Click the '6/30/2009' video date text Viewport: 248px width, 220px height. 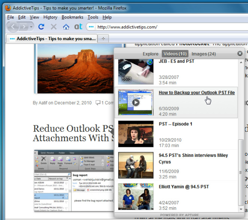tap(169, 108)
